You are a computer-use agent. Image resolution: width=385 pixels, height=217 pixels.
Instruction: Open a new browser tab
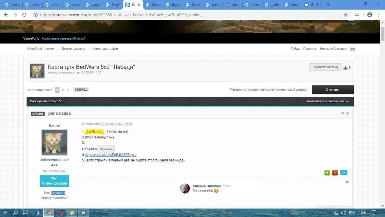[x=328, y=5]
